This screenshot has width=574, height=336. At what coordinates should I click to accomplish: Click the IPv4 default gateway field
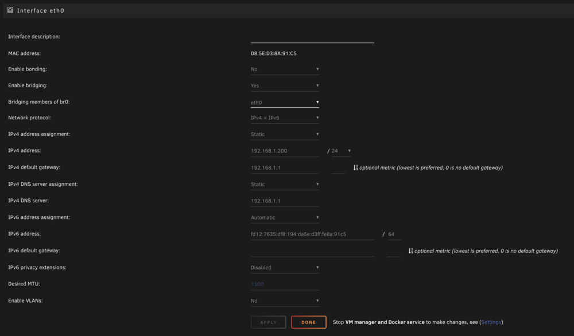pos(285,167)
